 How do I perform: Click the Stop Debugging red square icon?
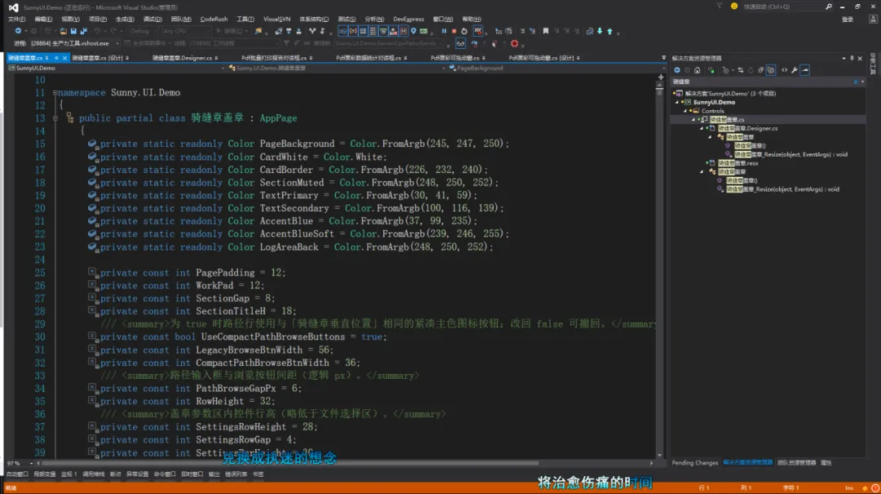coord(454,32)
